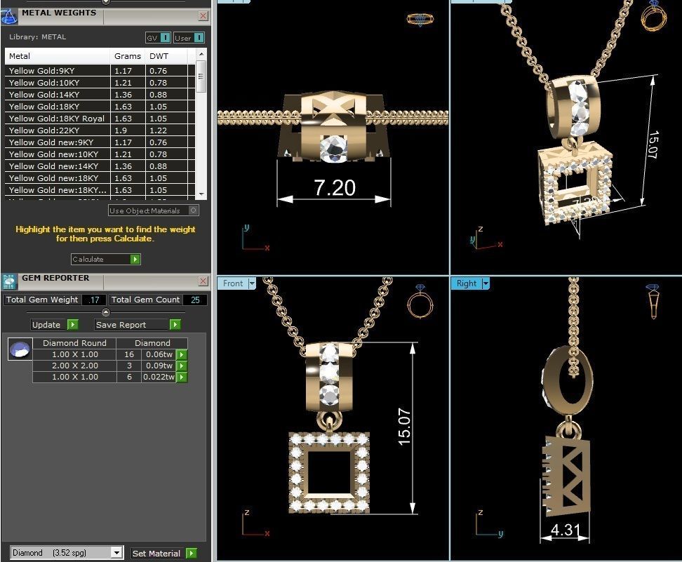
Task: Click green arrow next to Update
Action: pyautogui.click(x=73, y=324)
